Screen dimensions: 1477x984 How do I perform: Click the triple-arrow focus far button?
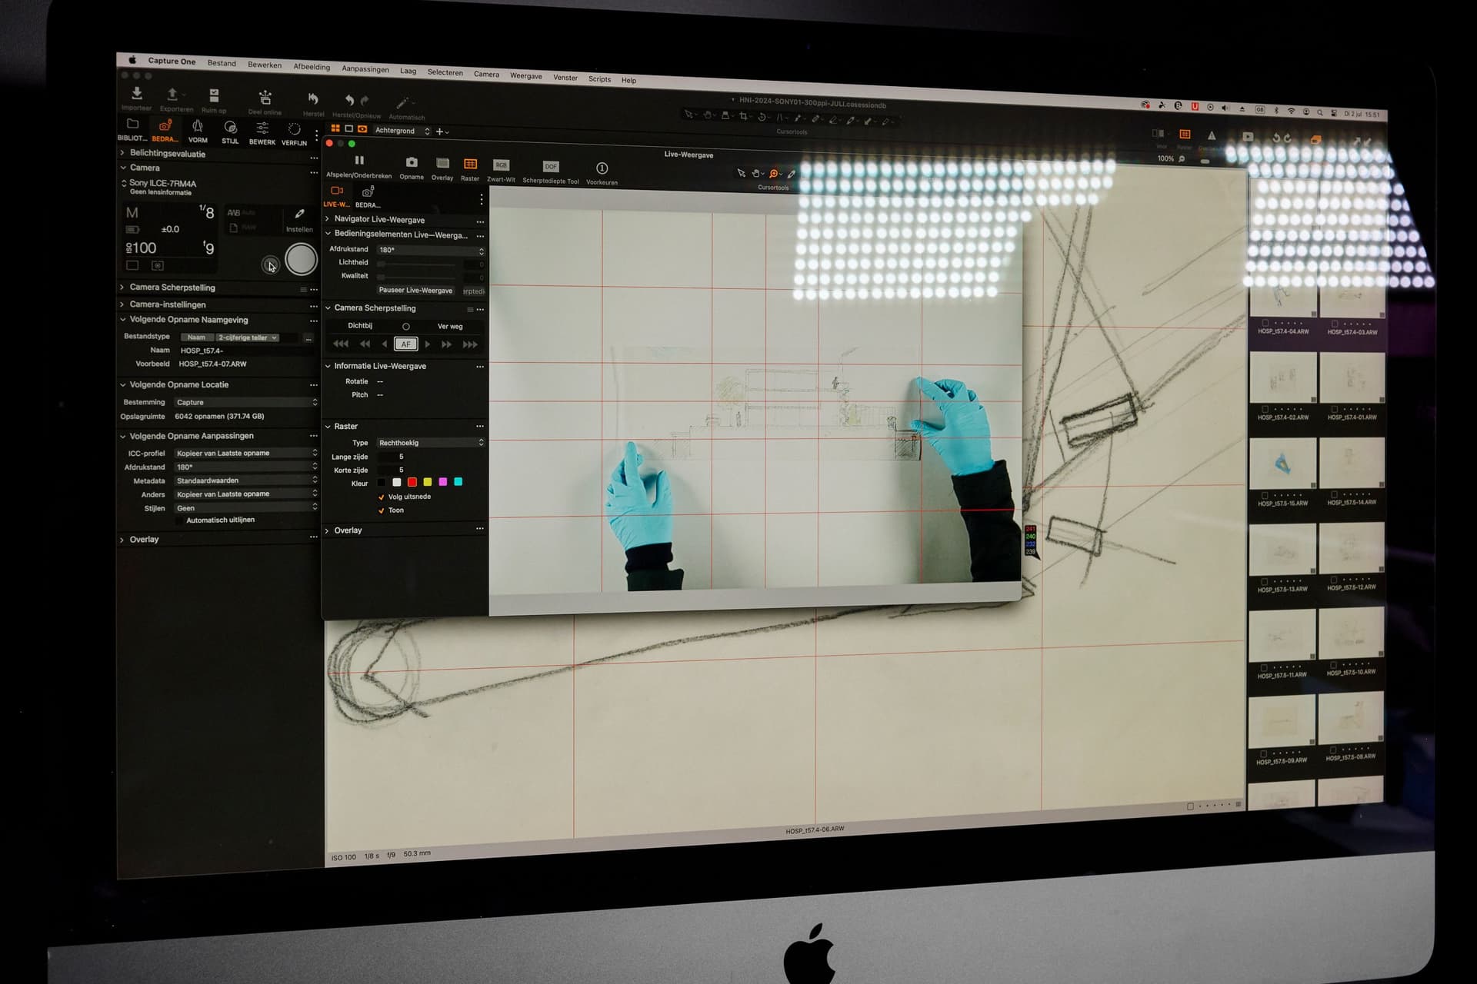point(470,344)
